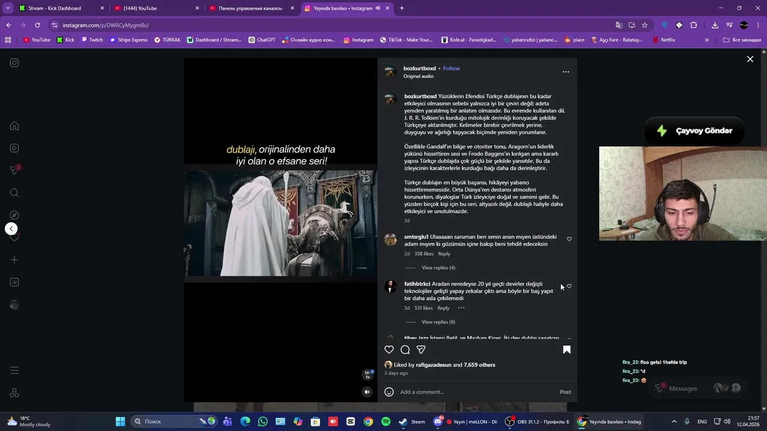
Task: Create a new post with the plus icon
Action: tap(14, 260)
